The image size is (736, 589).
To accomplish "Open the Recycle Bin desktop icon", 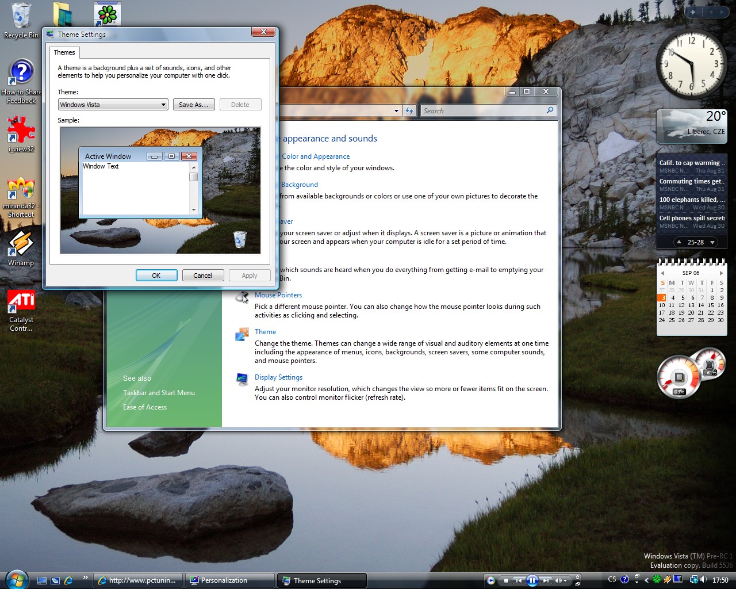I will pos(21,21).
